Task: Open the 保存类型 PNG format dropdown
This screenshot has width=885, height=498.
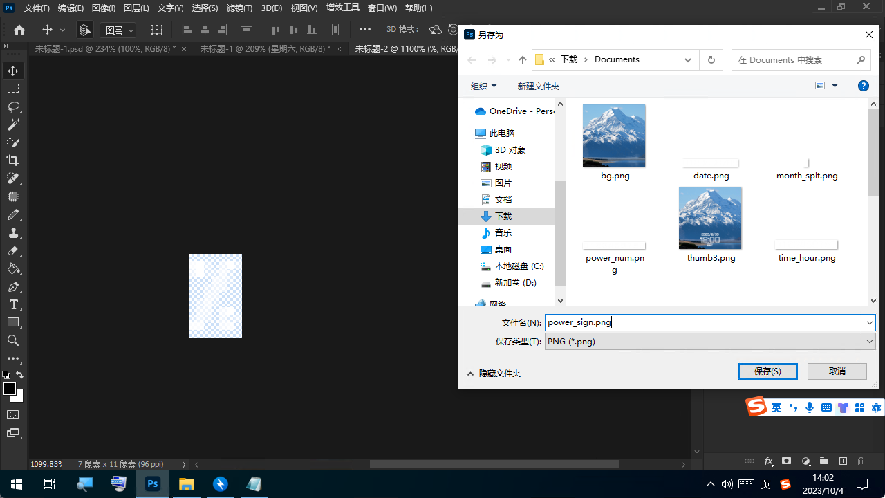Action: (x=709, y=342)
